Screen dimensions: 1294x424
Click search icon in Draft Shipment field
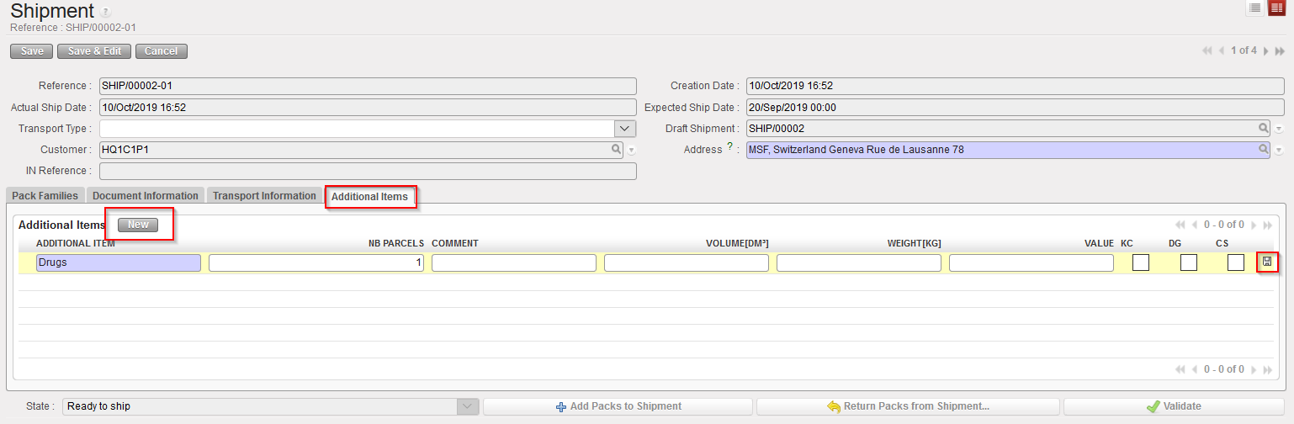point(1263,128)
